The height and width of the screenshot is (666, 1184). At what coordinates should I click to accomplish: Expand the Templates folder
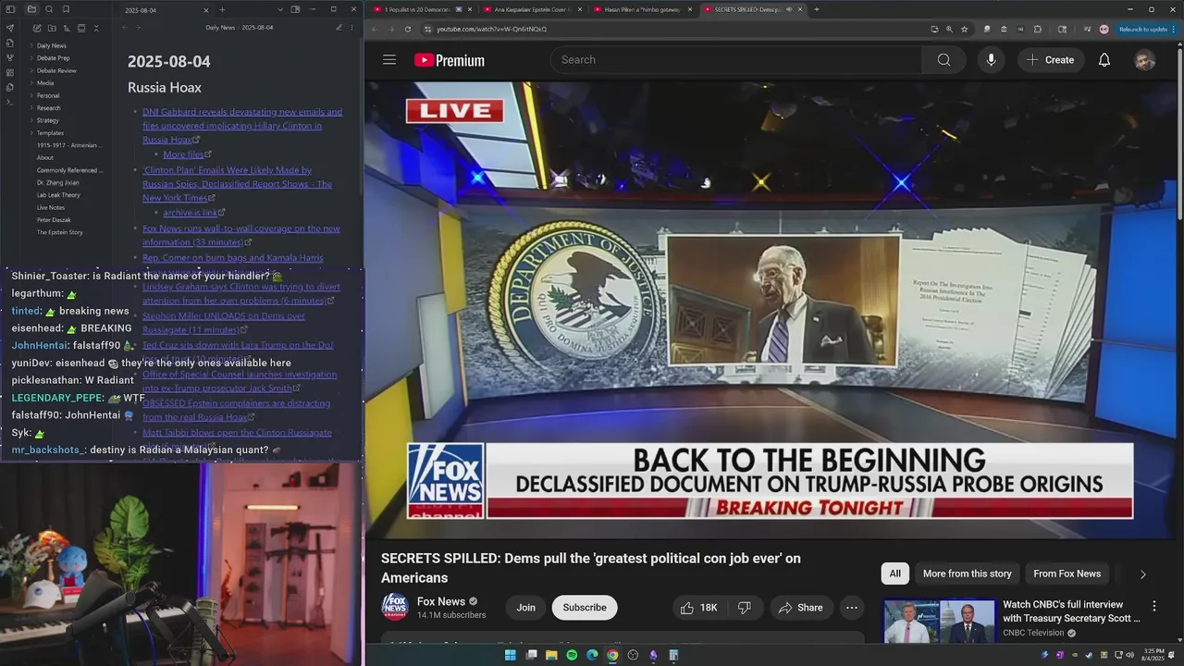tap(50, 133)
